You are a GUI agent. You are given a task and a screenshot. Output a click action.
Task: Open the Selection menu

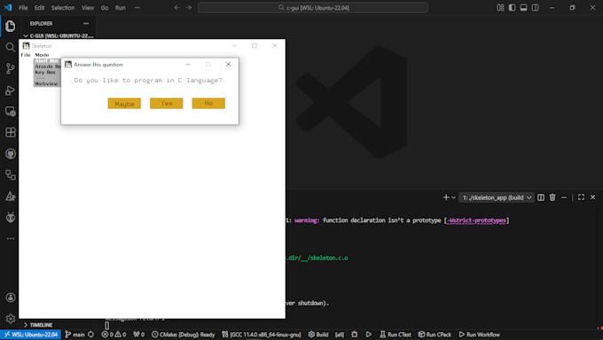click(x=63, y=8)
